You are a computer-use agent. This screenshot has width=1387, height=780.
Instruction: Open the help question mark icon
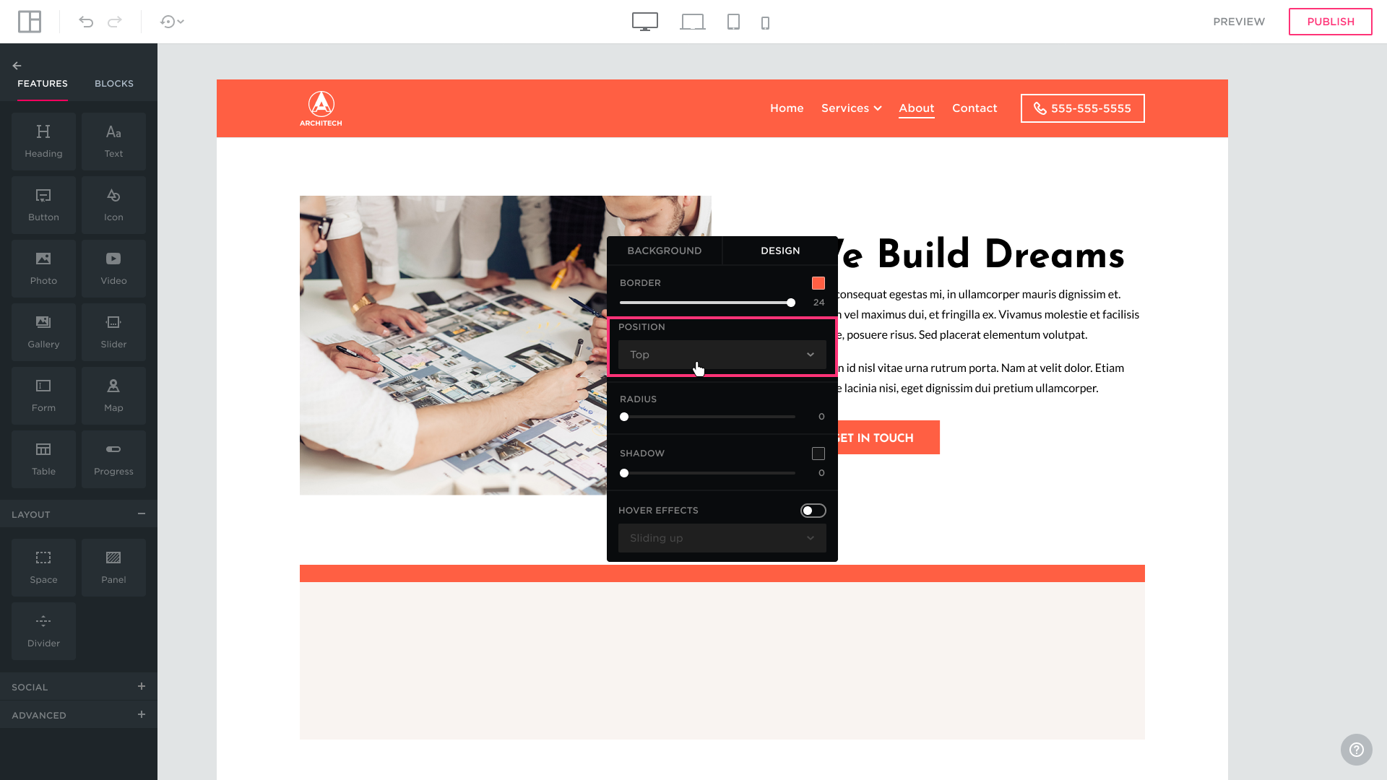(1356, 750)
